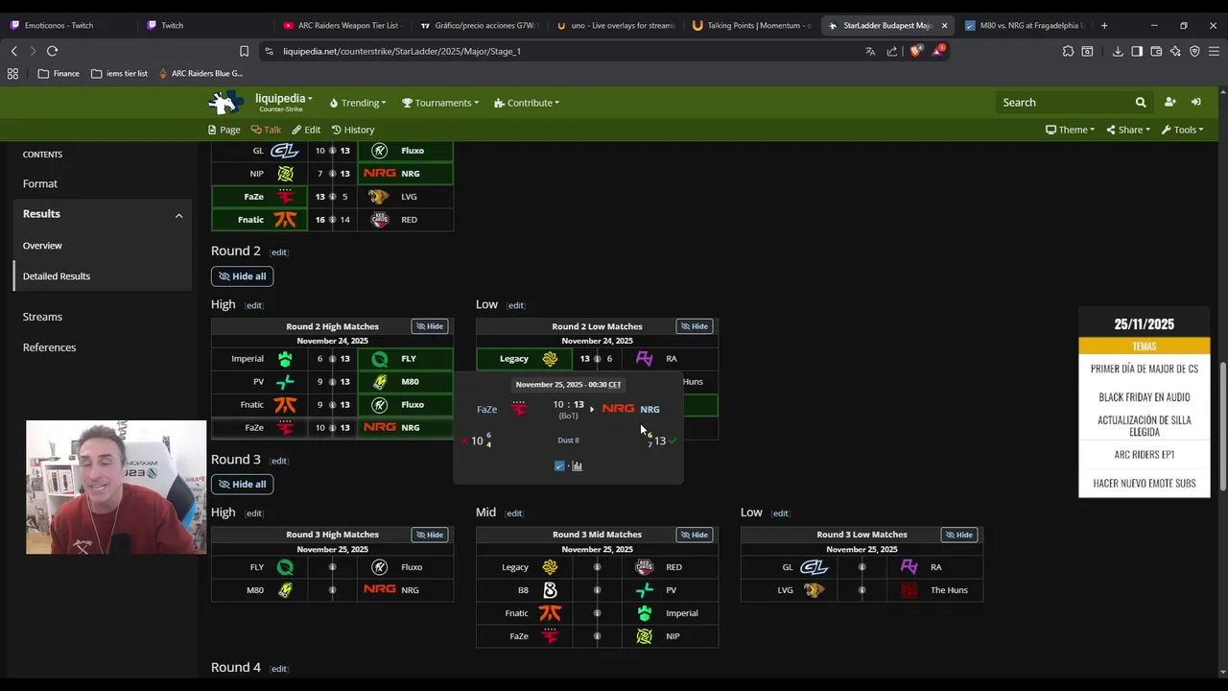Image resolution: width=1228 pixels, height=691 pixels.
Task: Hide all Round 2 matches
Action: (242, 276)
